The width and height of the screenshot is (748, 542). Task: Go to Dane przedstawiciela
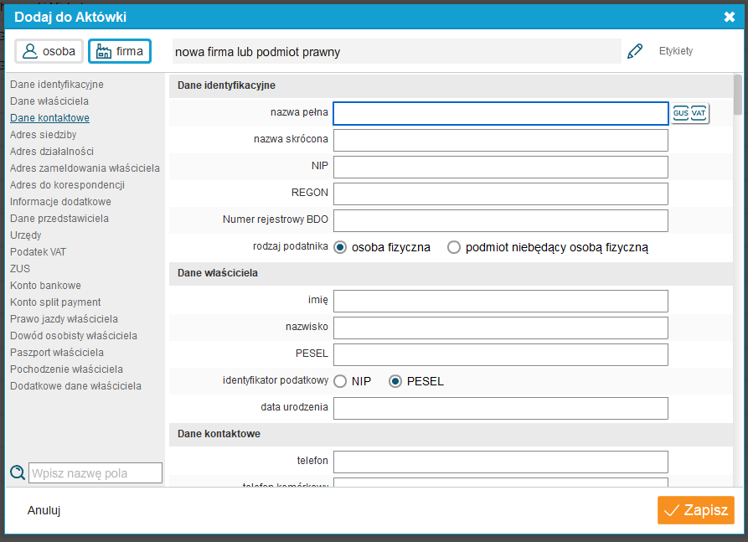59,218
